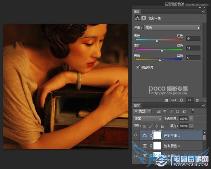Open the 类型 layer filter dropdown
Viewport: 211px width, 169px height.
pyautogui.click(x=142, y=111)
